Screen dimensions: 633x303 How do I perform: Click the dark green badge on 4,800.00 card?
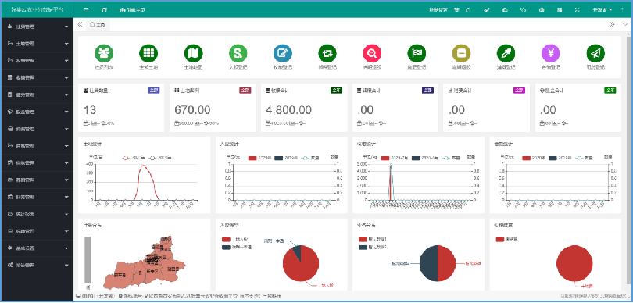[336, 91]
